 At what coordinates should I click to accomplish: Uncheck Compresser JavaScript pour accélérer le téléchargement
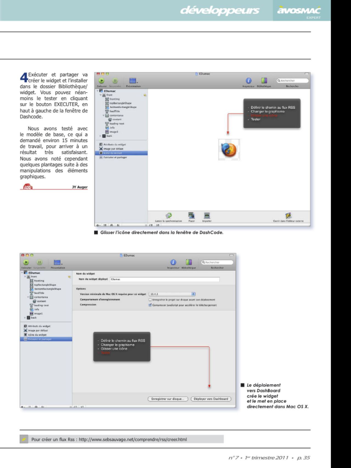(x=150, y=305)
